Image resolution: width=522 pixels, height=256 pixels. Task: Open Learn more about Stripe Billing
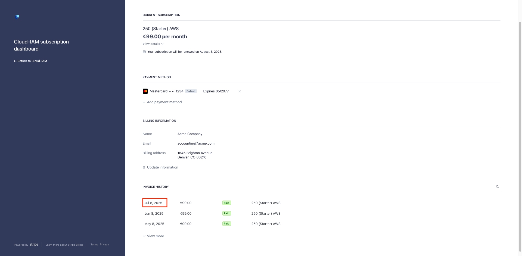[x=64, y=245]
